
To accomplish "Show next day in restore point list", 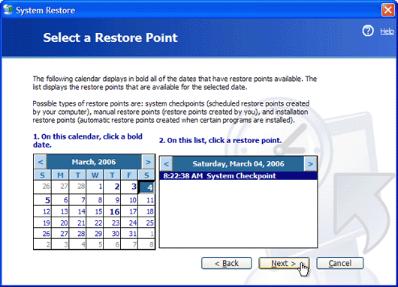I will pos(310,164).
